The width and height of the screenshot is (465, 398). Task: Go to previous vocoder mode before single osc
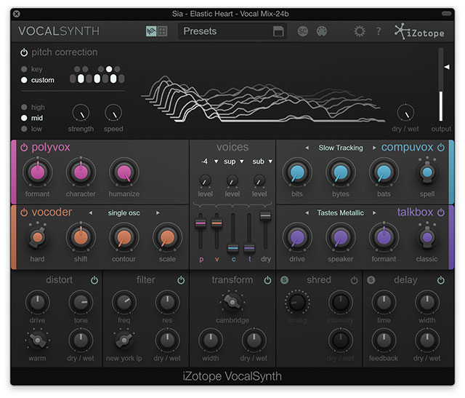[x=90, y=212]
